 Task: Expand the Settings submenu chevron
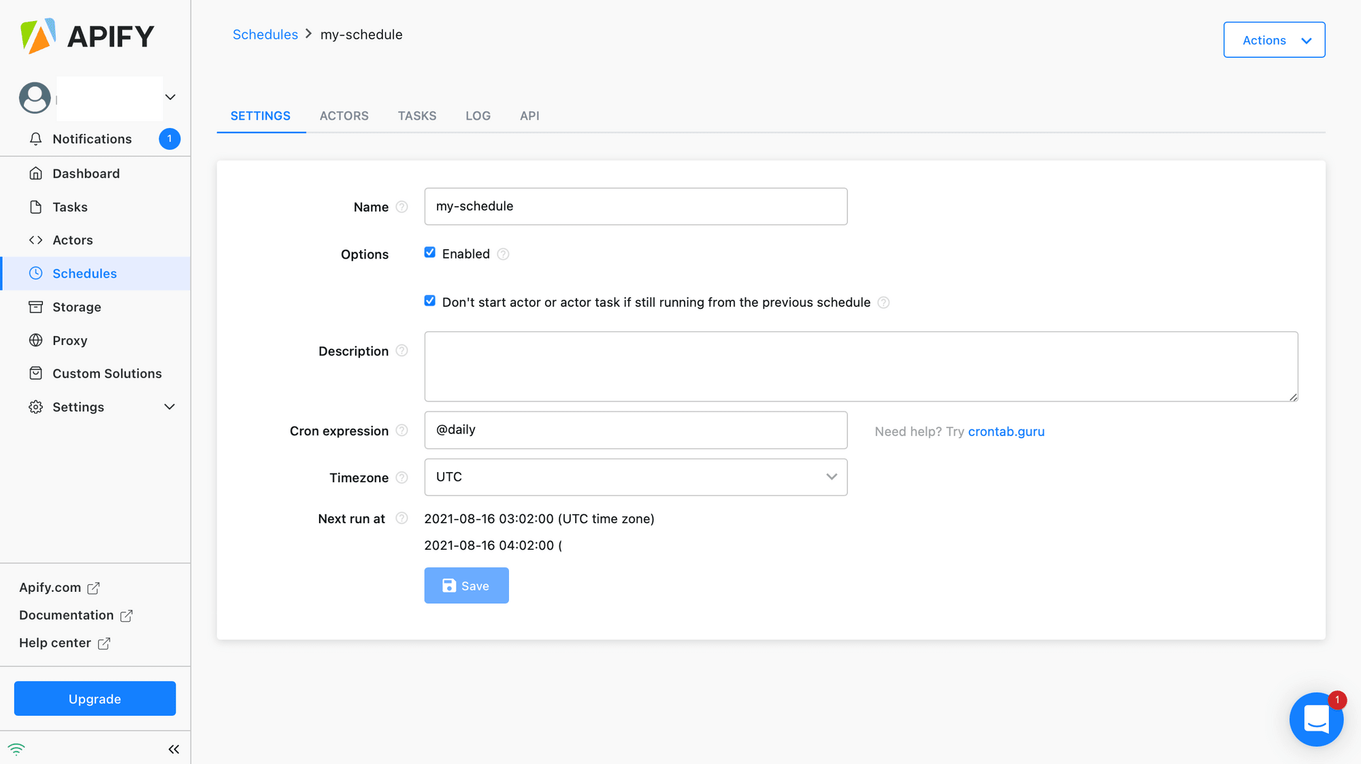[169, 407]
